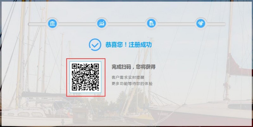Click the top-left finder square of QR code
The height and width of the screenshot is (127, 253).
(74, 66)
